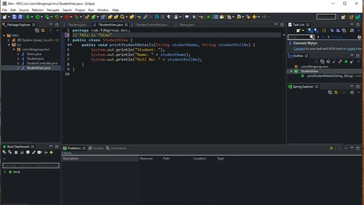Open Run button dropdown arrow

(x=42, y=17)
